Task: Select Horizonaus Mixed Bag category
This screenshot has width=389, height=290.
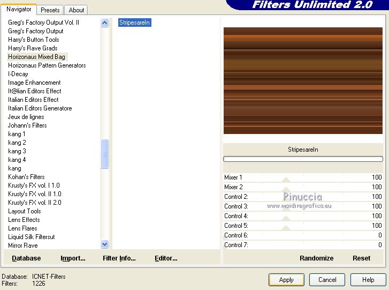Action: [x=37, y=57]
